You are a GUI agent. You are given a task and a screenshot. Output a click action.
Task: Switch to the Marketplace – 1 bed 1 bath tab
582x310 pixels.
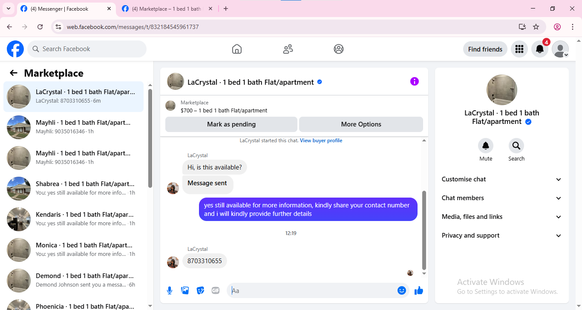pyautogui.click(x=167, y=9)
